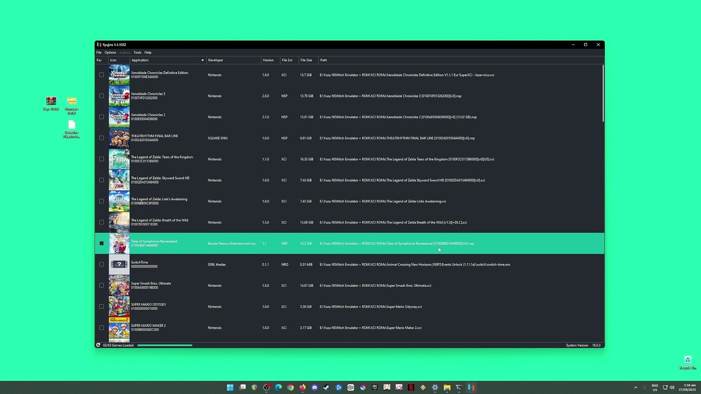
Task: Click the Tears of the Kingdom icon
Action: (119, 159)
